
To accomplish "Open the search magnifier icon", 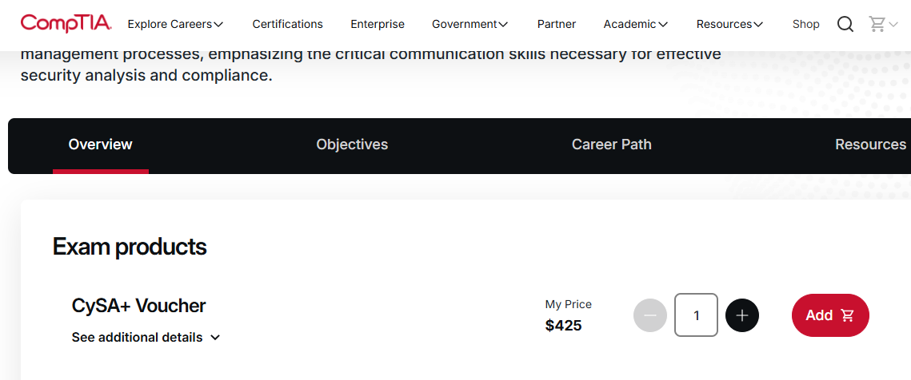I will pos(845,24).
